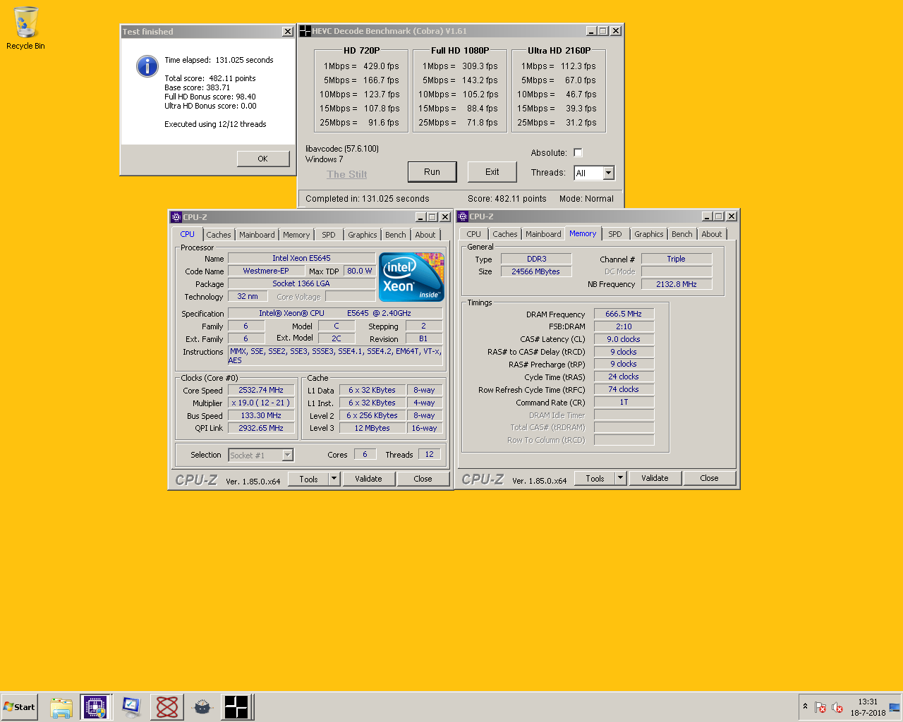The height and width of the screenshot is (722, 903).
Task: Click the Run button in benchmark
Action: [432, 172]
